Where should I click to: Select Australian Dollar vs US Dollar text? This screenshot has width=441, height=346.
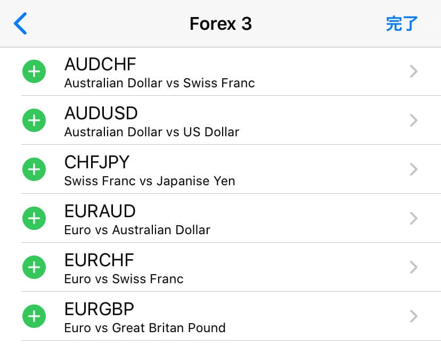tap(152, 132)
